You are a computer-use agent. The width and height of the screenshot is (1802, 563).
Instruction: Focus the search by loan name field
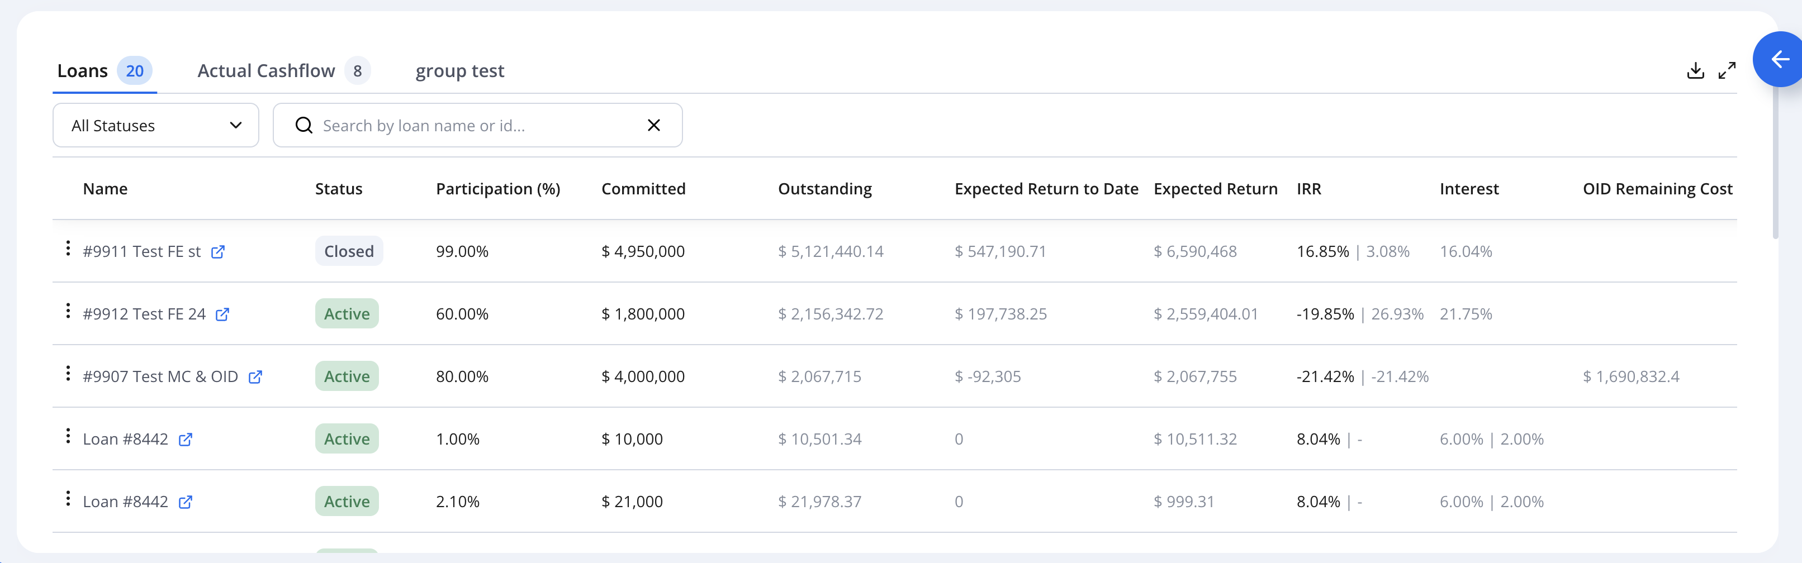[478, 125]
